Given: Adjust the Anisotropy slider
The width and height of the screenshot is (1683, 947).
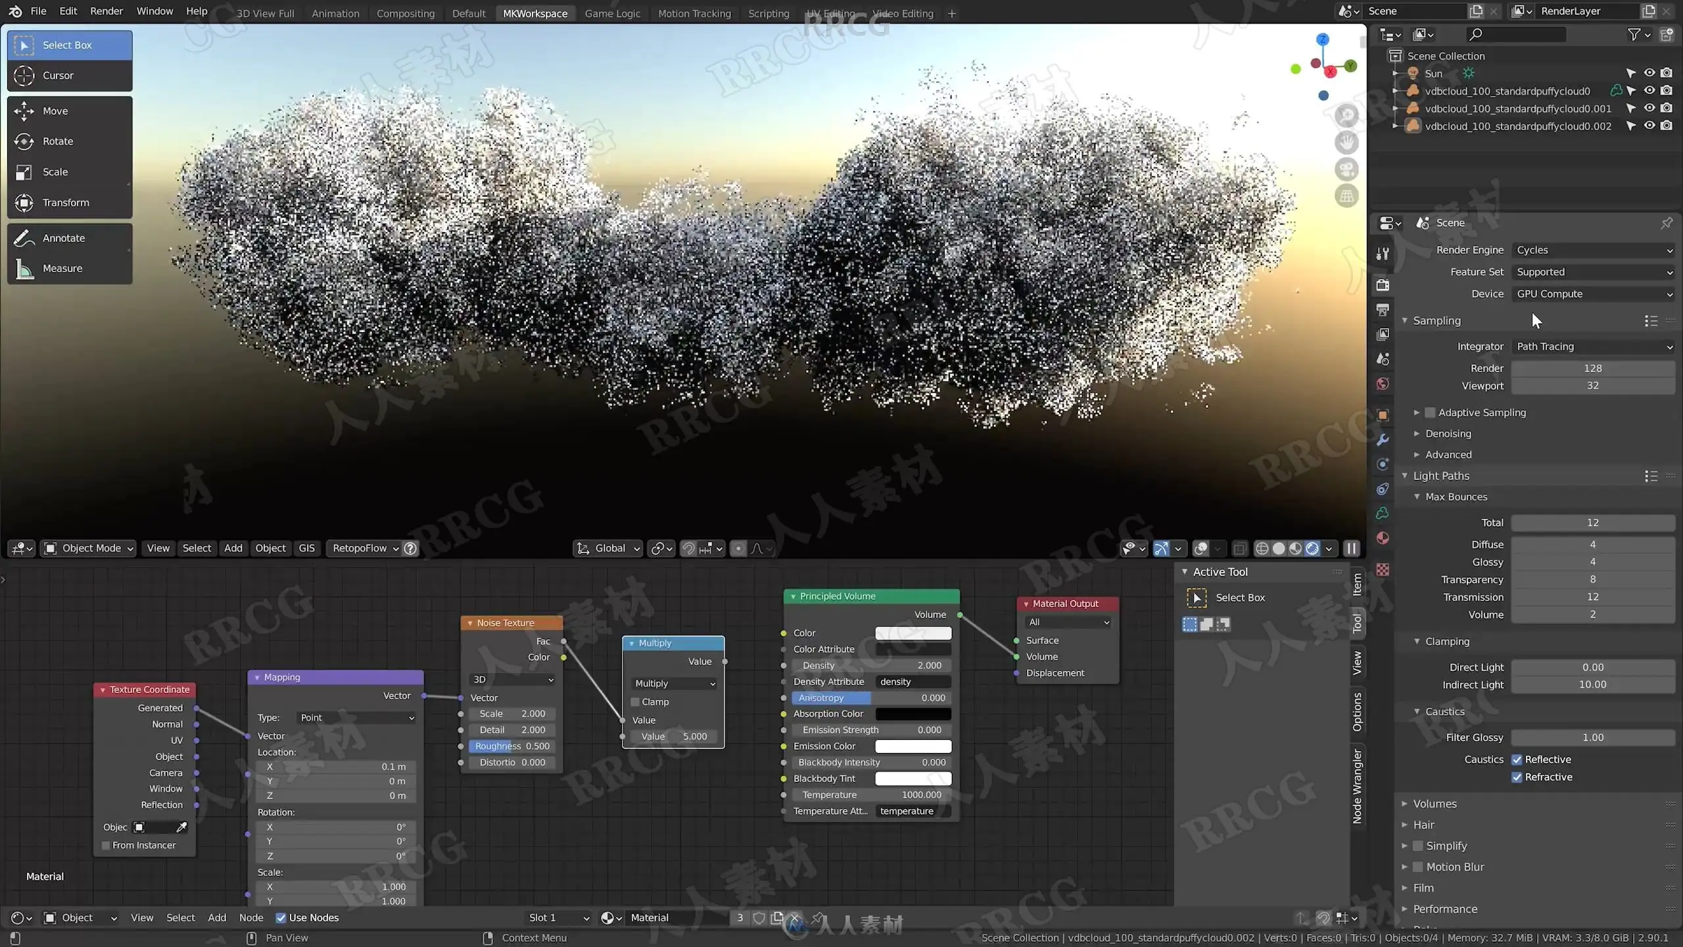Looking at the screenshot, I should [x=871, y=698].
